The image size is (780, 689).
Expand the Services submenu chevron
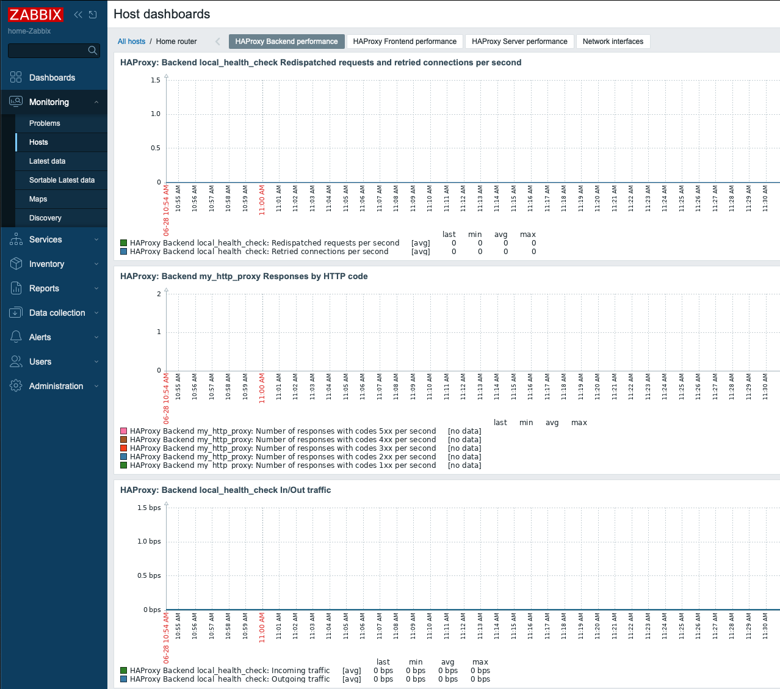pyautogui.click(x=96, y=239)
